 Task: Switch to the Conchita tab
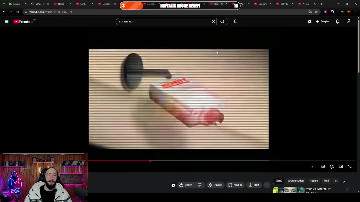tap(262, 4)
